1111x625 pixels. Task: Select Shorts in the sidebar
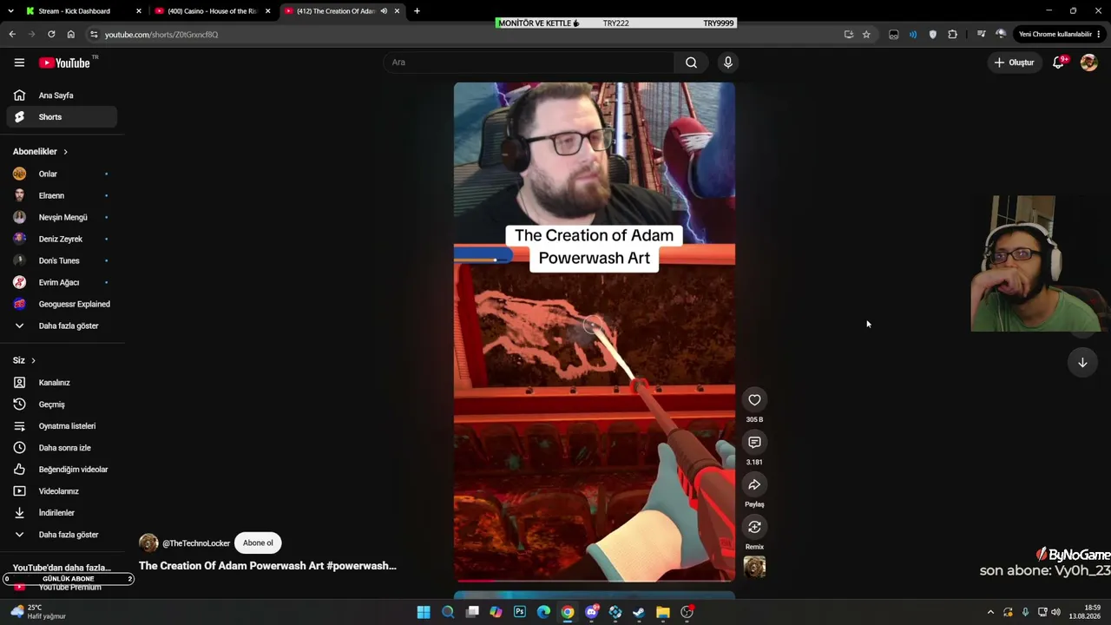(61, 117)
